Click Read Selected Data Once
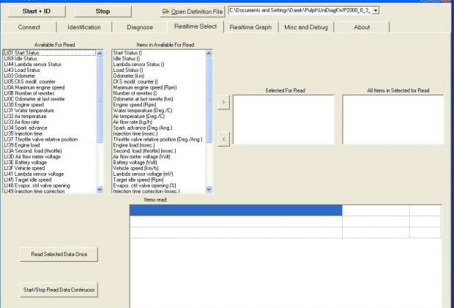Screen dimensions: 454x308 (x=59, y=254)
